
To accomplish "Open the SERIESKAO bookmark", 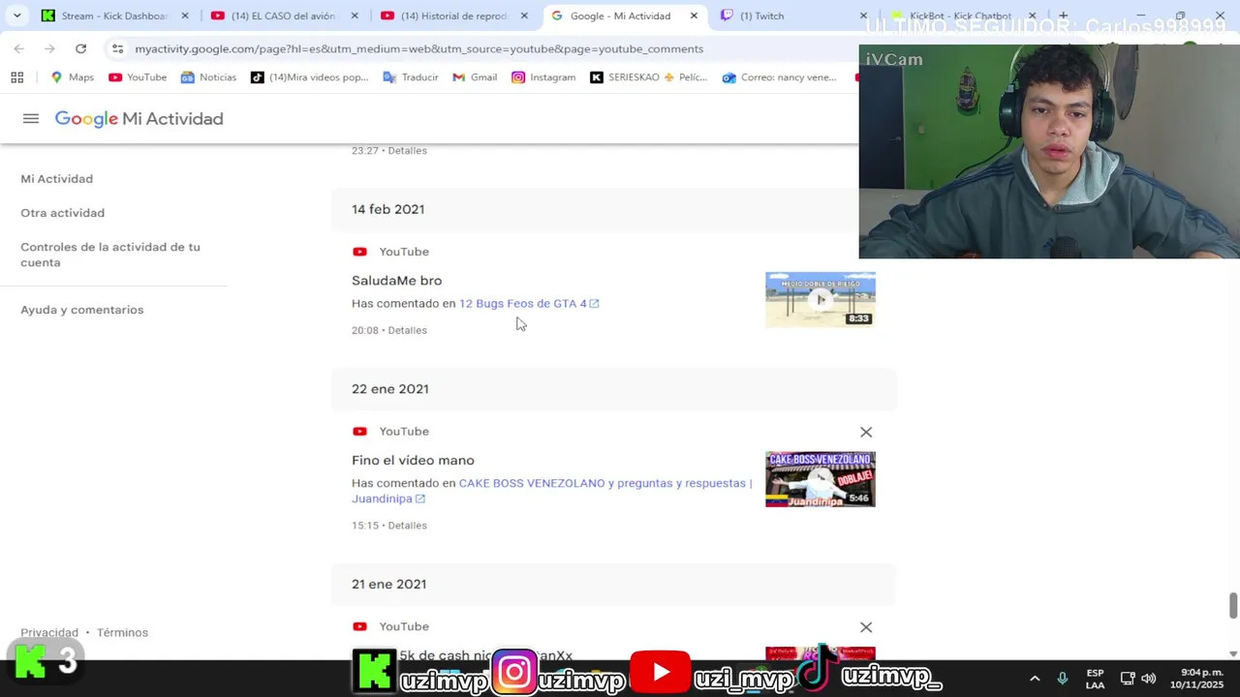I will point(649,77).
